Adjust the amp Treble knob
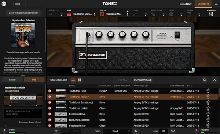This screenshot has height=134, width=220. 134,35
